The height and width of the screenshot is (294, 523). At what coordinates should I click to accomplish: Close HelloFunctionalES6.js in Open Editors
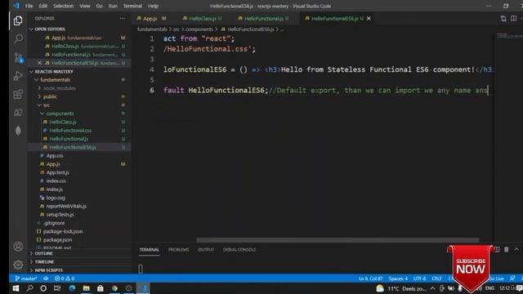point(39,63)
